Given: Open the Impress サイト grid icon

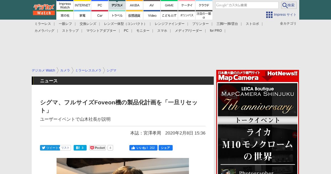Looking at the screenshot, I should [x=269, y=15].
